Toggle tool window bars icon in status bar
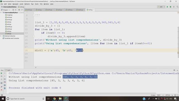Screen dimensions: 179x101 (x=2, y=95)
